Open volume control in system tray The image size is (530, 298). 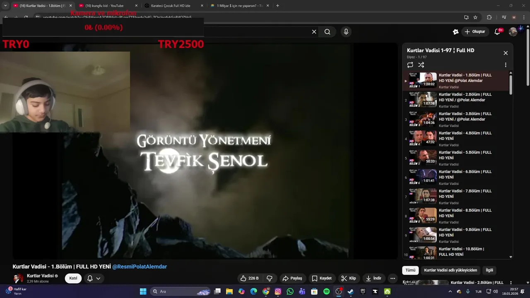point(496,291)
